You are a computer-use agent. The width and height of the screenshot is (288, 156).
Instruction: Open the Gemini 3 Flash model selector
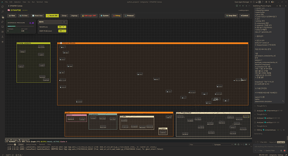tap(270, 151)
